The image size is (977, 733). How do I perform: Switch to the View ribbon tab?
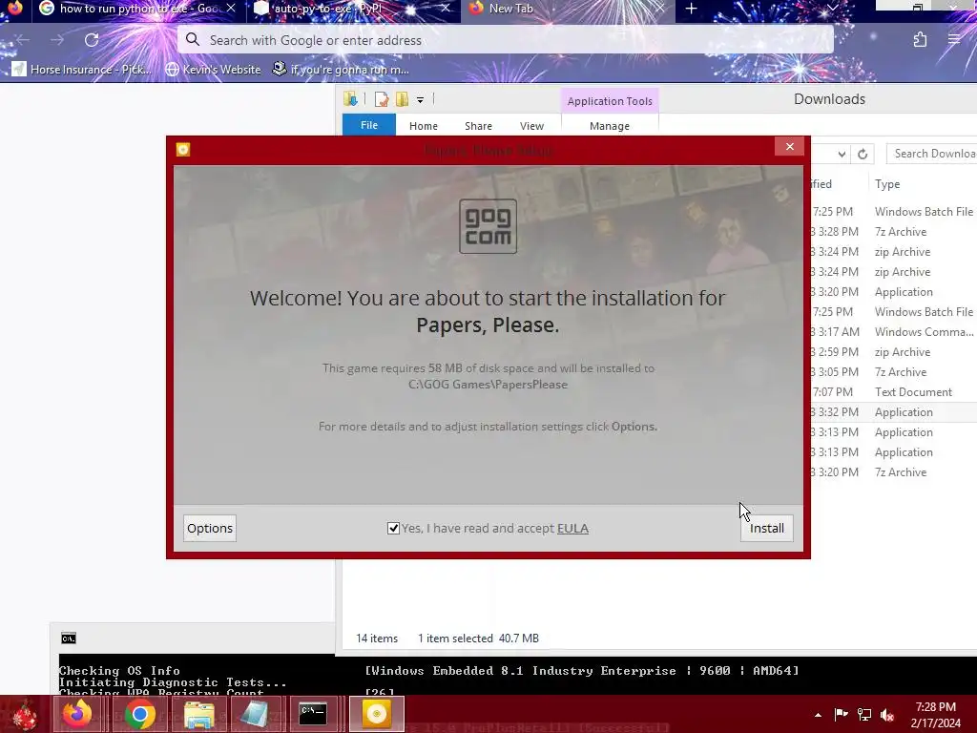tap(532, 126)
